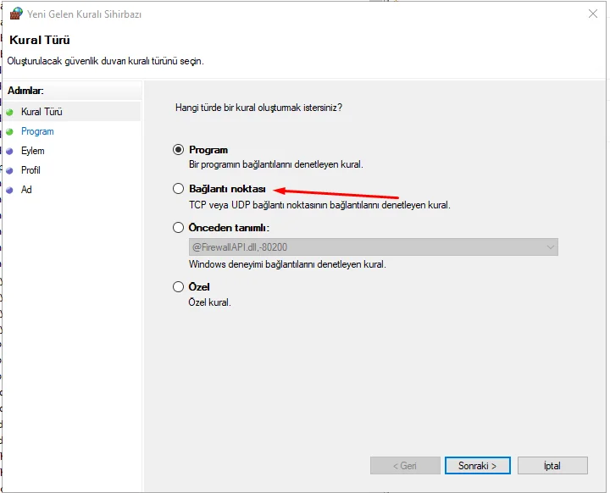Click the purple bullet beside Profil
Viewport: 610px width, 493px height.
click(9, 170)
